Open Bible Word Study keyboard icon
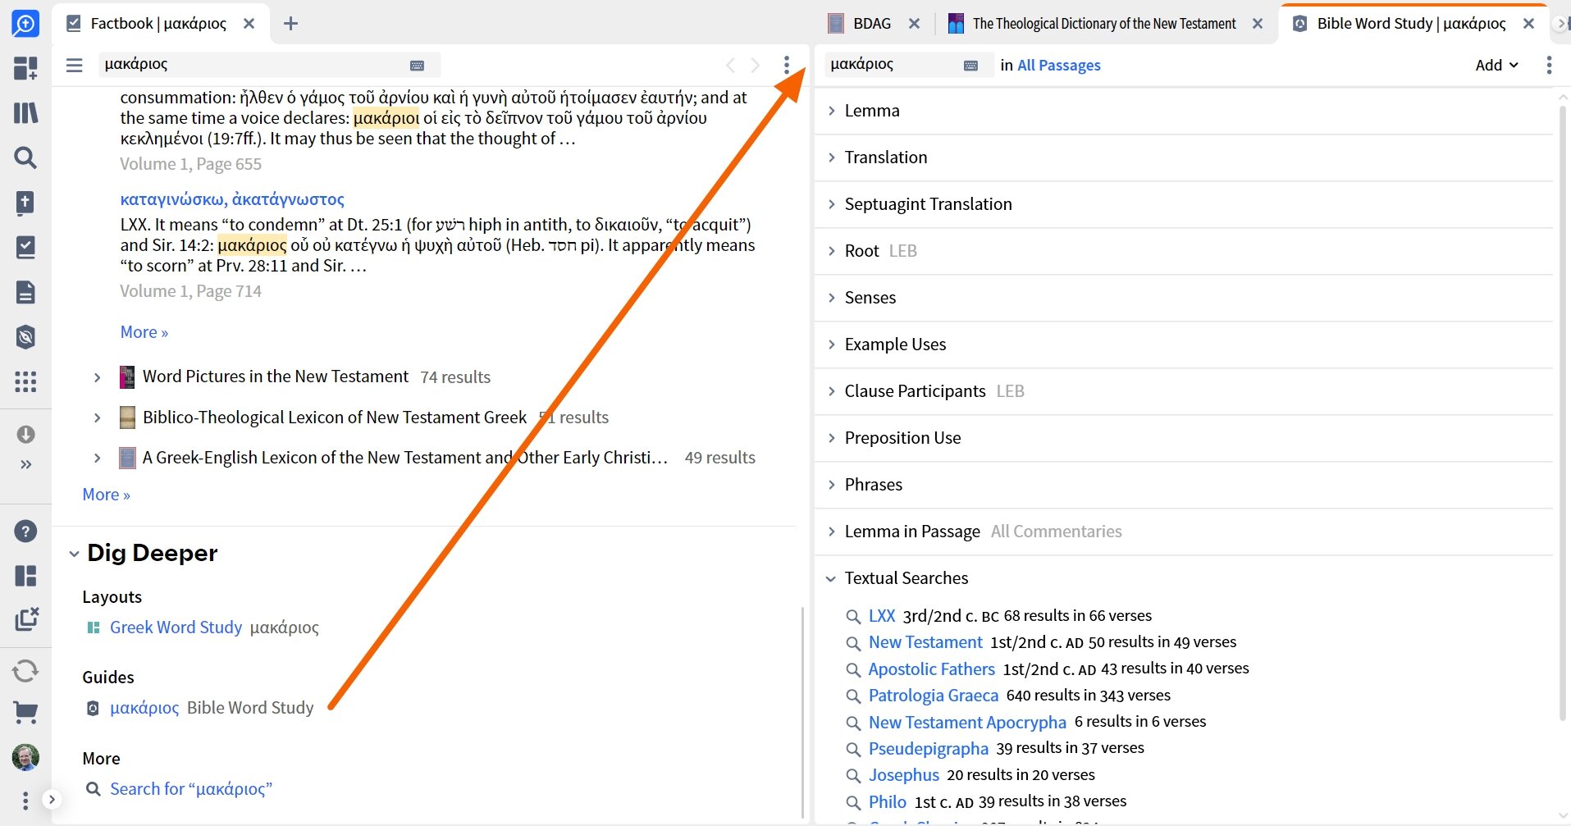 [x=970, y=65]
